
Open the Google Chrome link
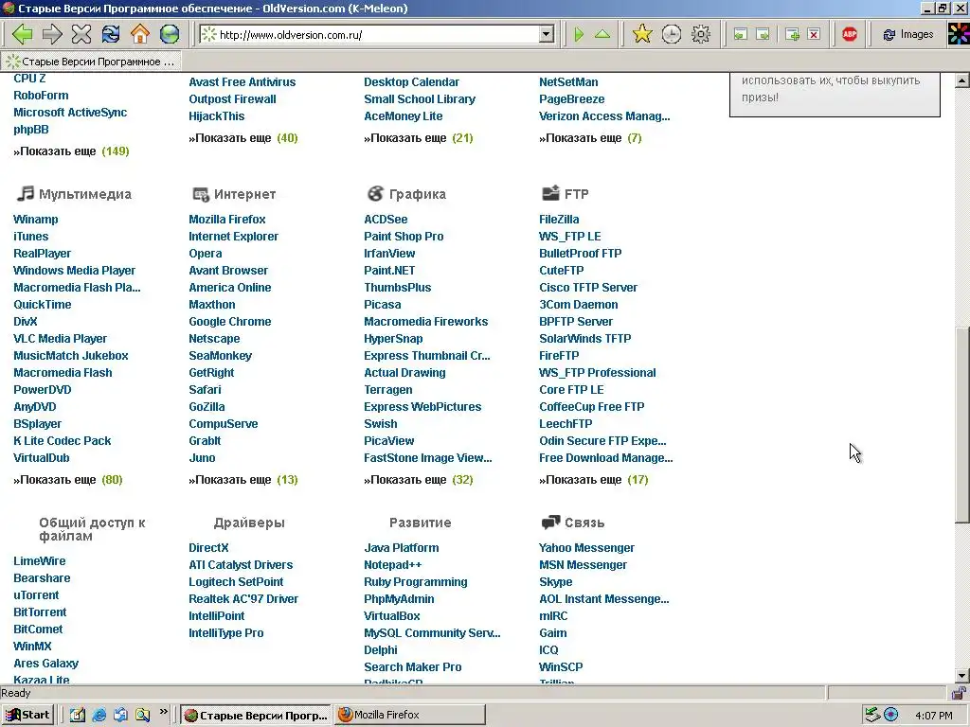(229, 322)
